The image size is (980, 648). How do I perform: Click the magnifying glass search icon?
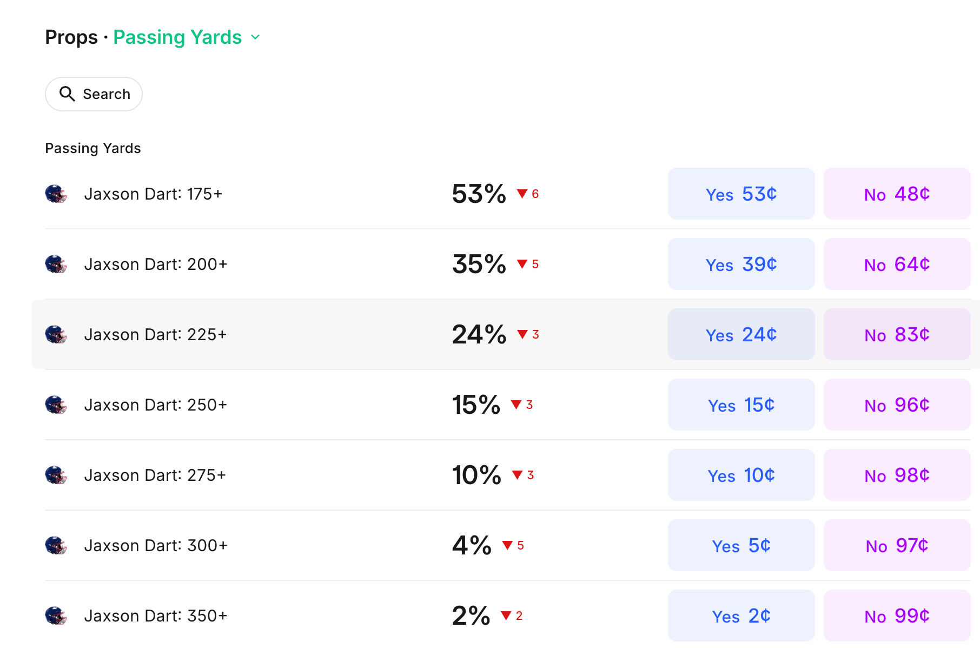coord(67,94)
